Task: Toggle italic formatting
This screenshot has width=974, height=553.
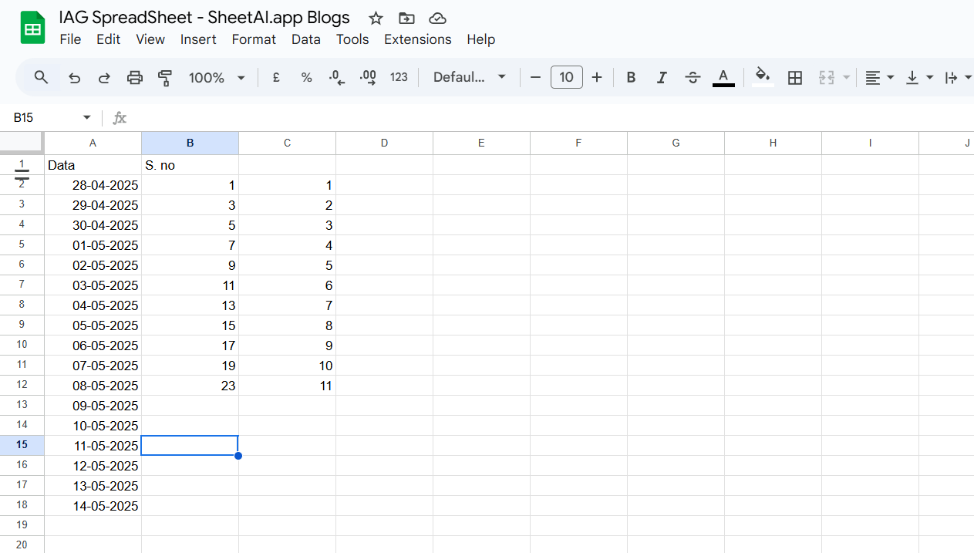Action: [661, 78]
